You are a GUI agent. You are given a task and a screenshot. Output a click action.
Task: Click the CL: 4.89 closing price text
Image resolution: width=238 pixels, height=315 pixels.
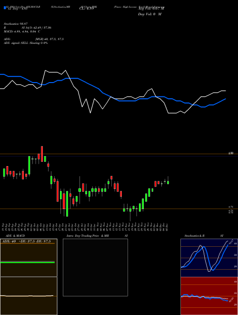point(86,9)
